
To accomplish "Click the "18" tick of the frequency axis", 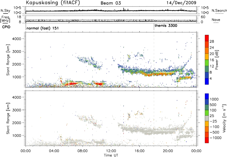I will (x=19, y=17).
